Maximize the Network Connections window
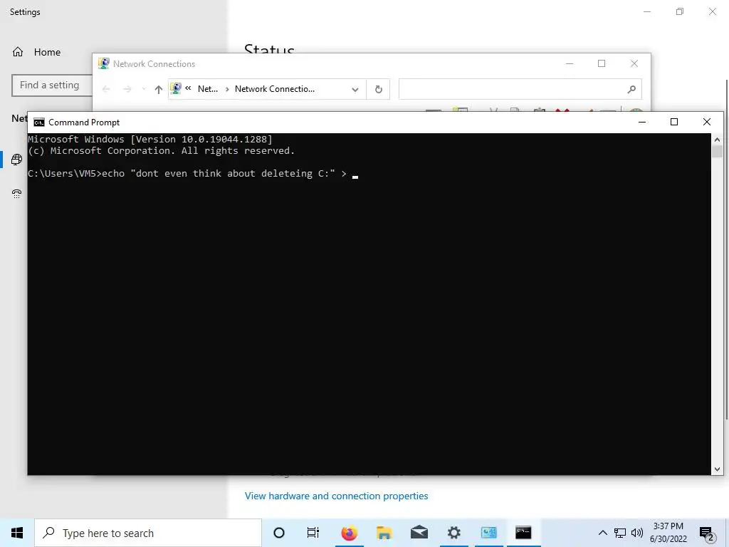Image resolution: width=729 pixels, height=547 pixels. click(x=602, y=63)
